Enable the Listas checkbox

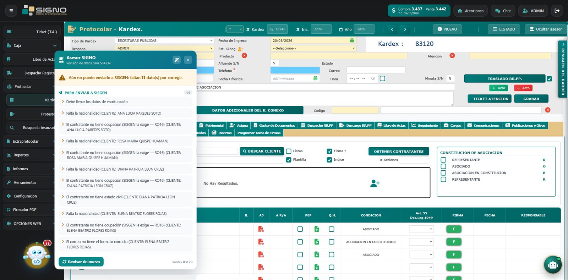pyautogui.click(x=289, y=151)
